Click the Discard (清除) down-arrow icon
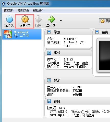The width and height of the screenshot is (110, 122). 38,19
